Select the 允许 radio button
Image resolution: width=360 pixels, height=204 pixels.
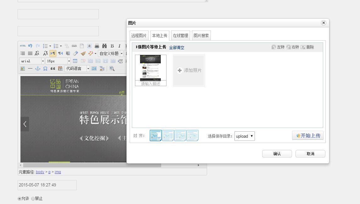(20, 199)
